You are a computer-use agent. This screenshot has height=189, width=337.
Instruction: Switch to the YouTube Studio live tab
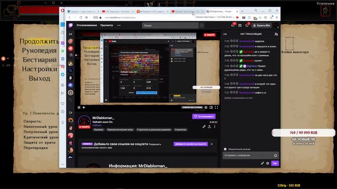pyautogui.click(x=187, y=12)
